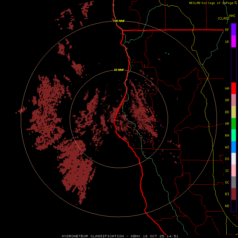
Task: Click the GC legend label
Action: click(227, 182)
